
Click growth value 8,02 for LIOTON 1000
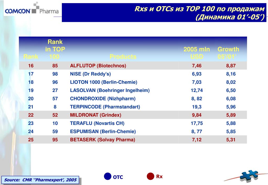pos(231,82)
